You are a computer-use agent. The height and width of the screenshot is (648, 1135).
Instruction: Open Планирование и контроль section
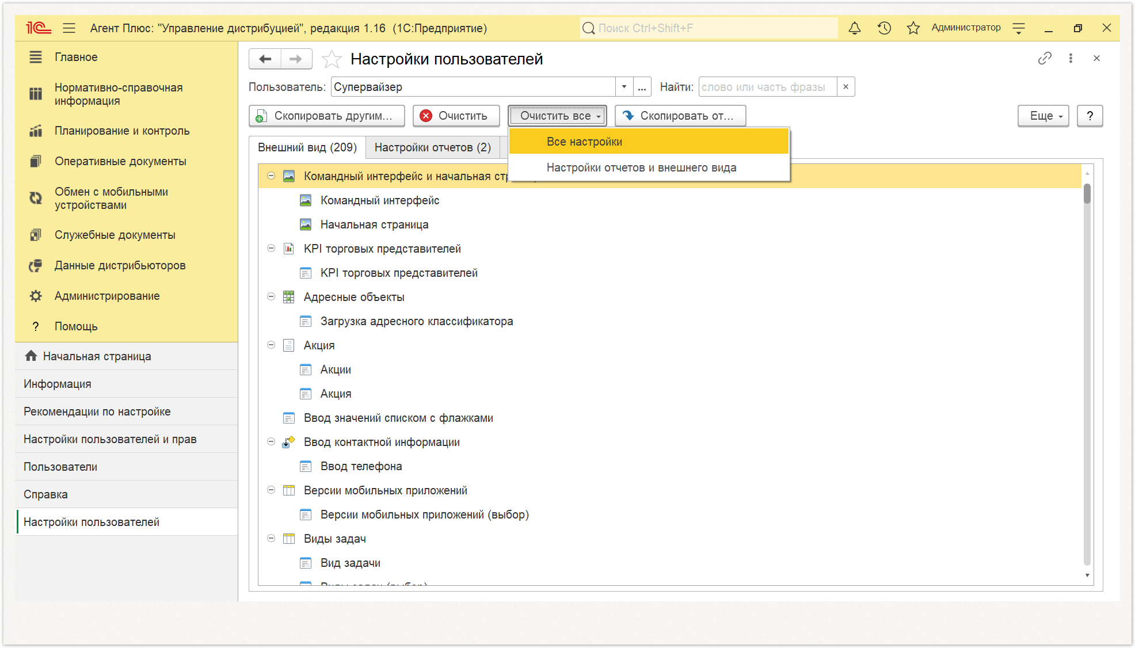coord(127,131)
